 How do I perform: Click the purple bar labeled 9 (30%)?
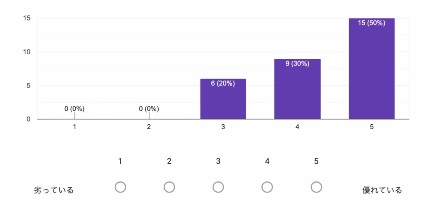click(297, 91)
